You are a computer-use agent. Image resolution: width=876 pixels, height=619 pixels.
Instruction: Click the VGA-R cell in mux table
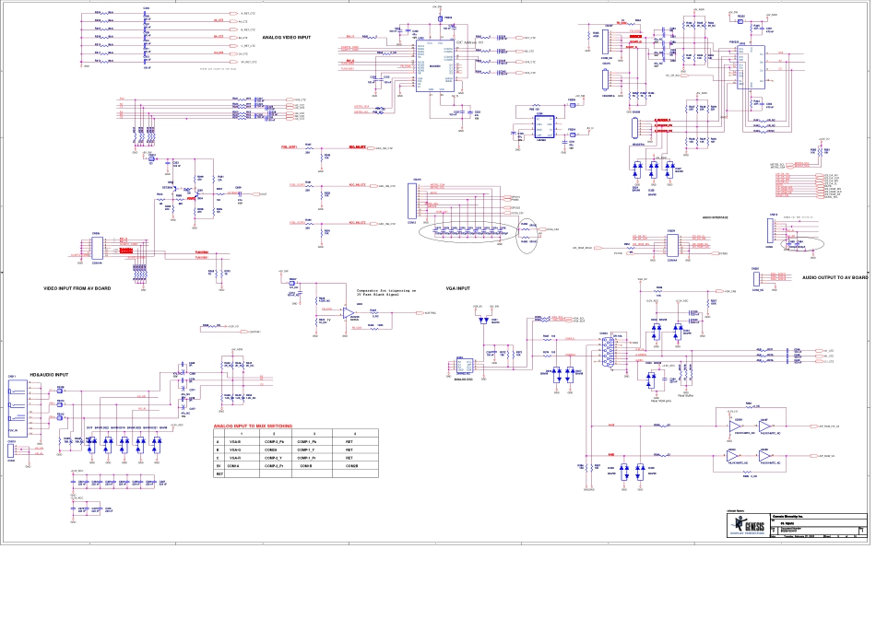point(235,458)
